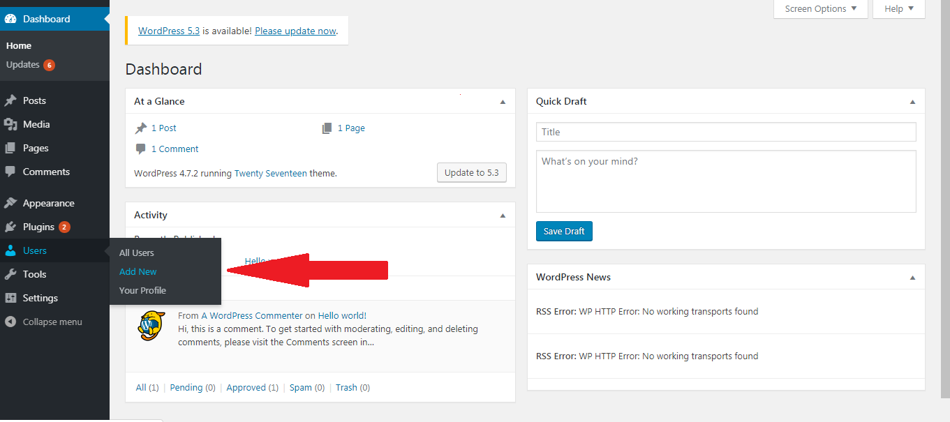This screenshot has width=950, height=422.
Task: Click the Settings sliders icon in sidebar
Action: coord(10,298)
